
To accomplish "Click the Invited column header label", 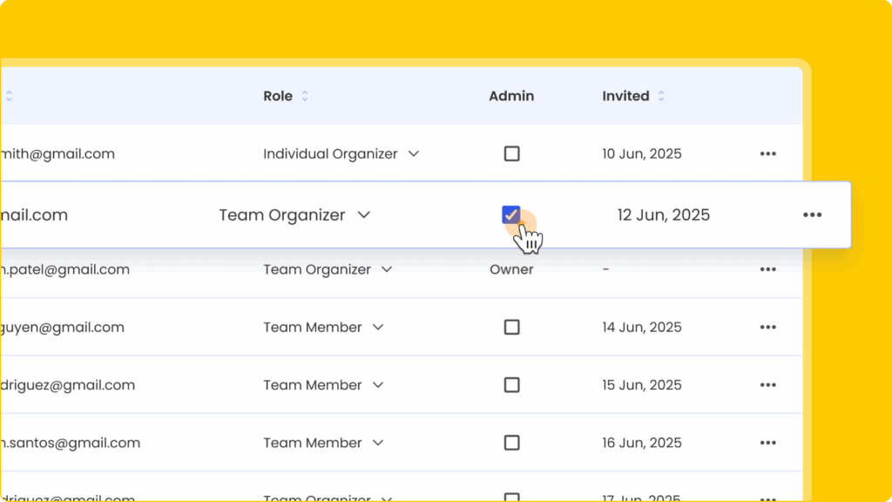I will click(x=625, y=96).
